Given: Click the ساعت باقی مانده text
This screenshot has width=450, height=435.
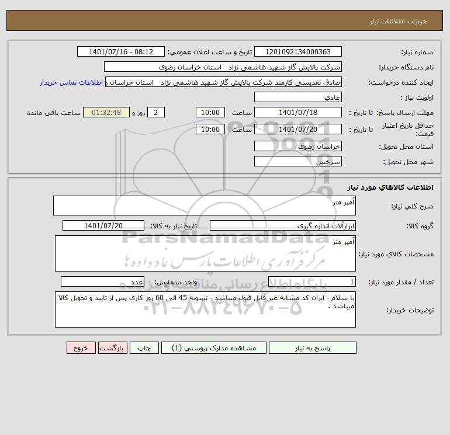Looking at the screenshot, I should click(54, 113).
